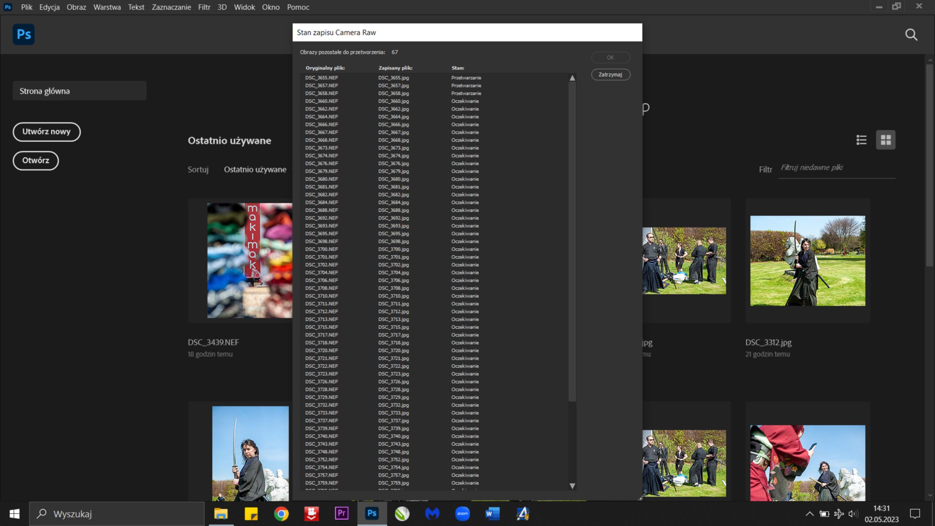Click the Filtruj niedawne pliki field
The width and height of the screenshot is (935, 526).
(836, 168)
